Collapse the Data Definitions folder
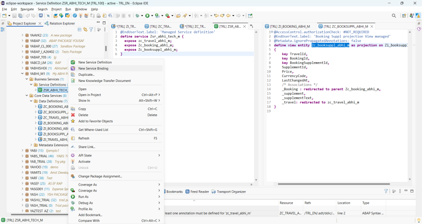The image size is (422, 224). point(31,101)
